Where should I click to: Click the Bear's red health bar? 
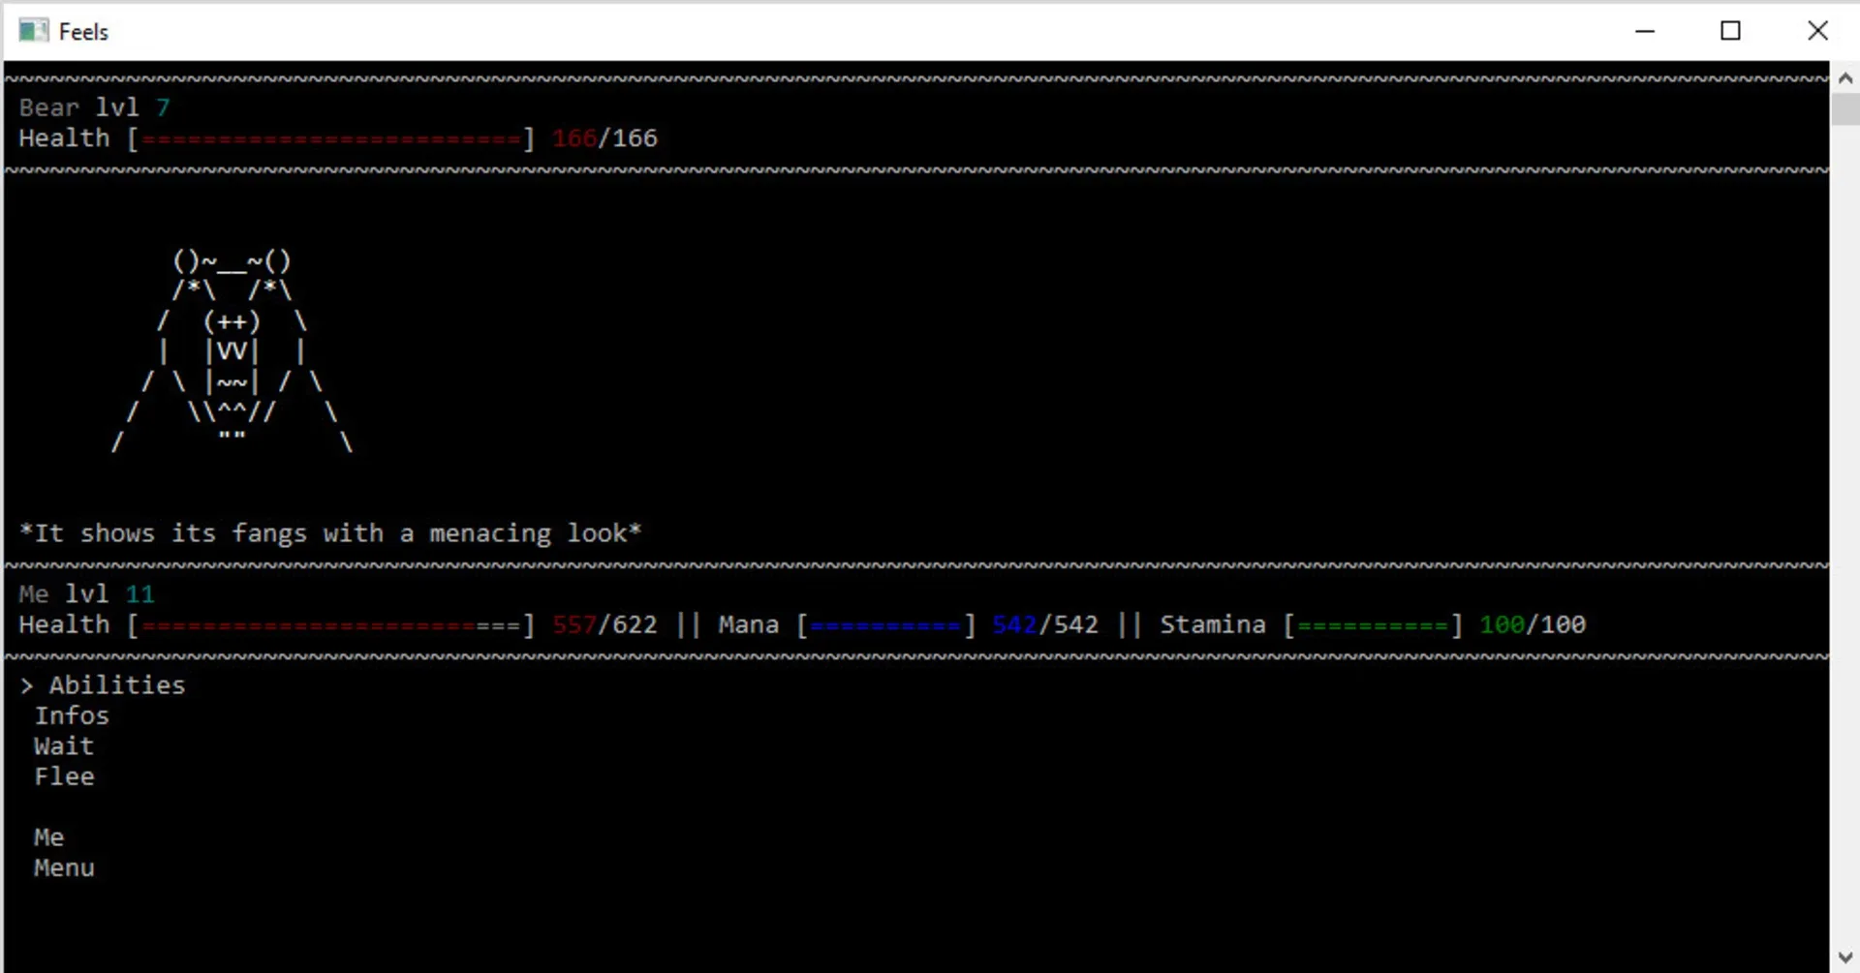click(x=330, y=139)
